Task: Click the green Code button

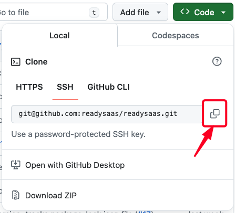Action: (x=203, y=12)
